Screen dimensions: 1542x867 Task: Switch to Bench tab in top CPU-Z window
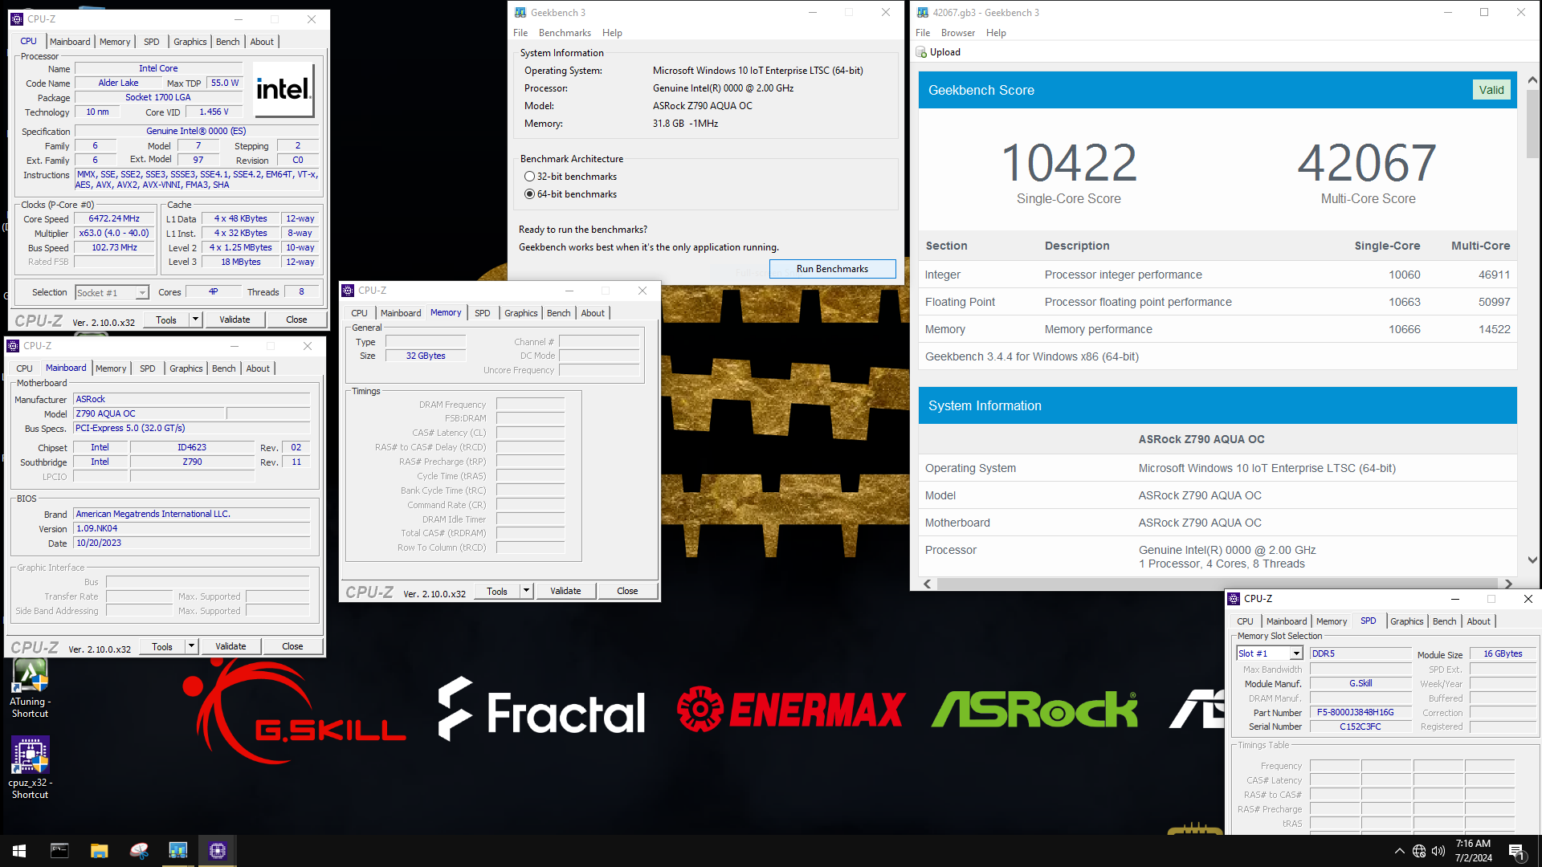point(228,42)
